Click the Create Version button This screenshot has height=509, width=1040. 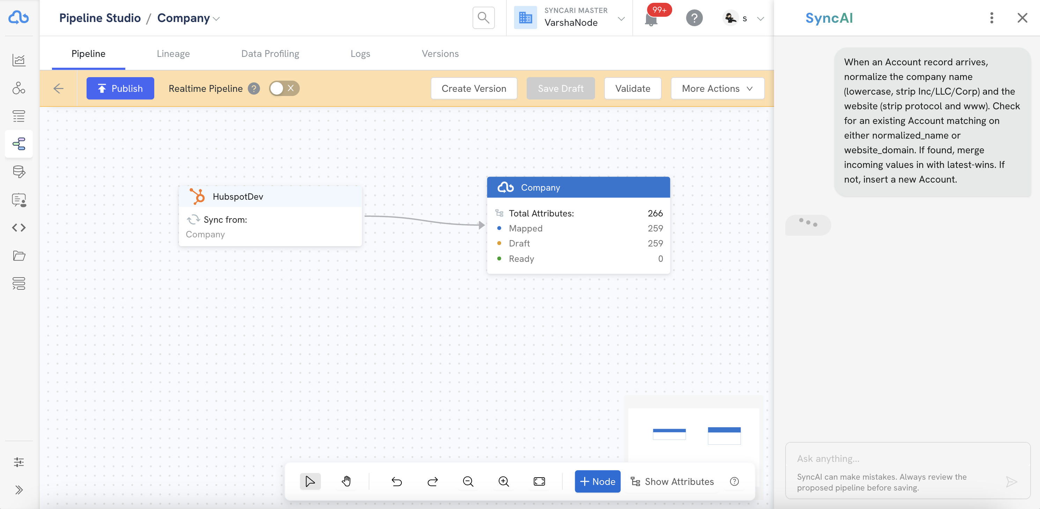pyautogui.click(x=474, y=88)
